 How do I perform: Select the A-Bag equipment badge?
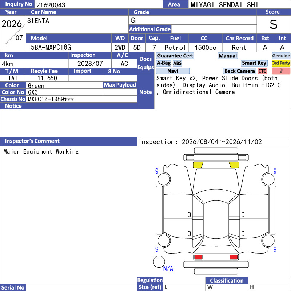click(x=163, y=63)
